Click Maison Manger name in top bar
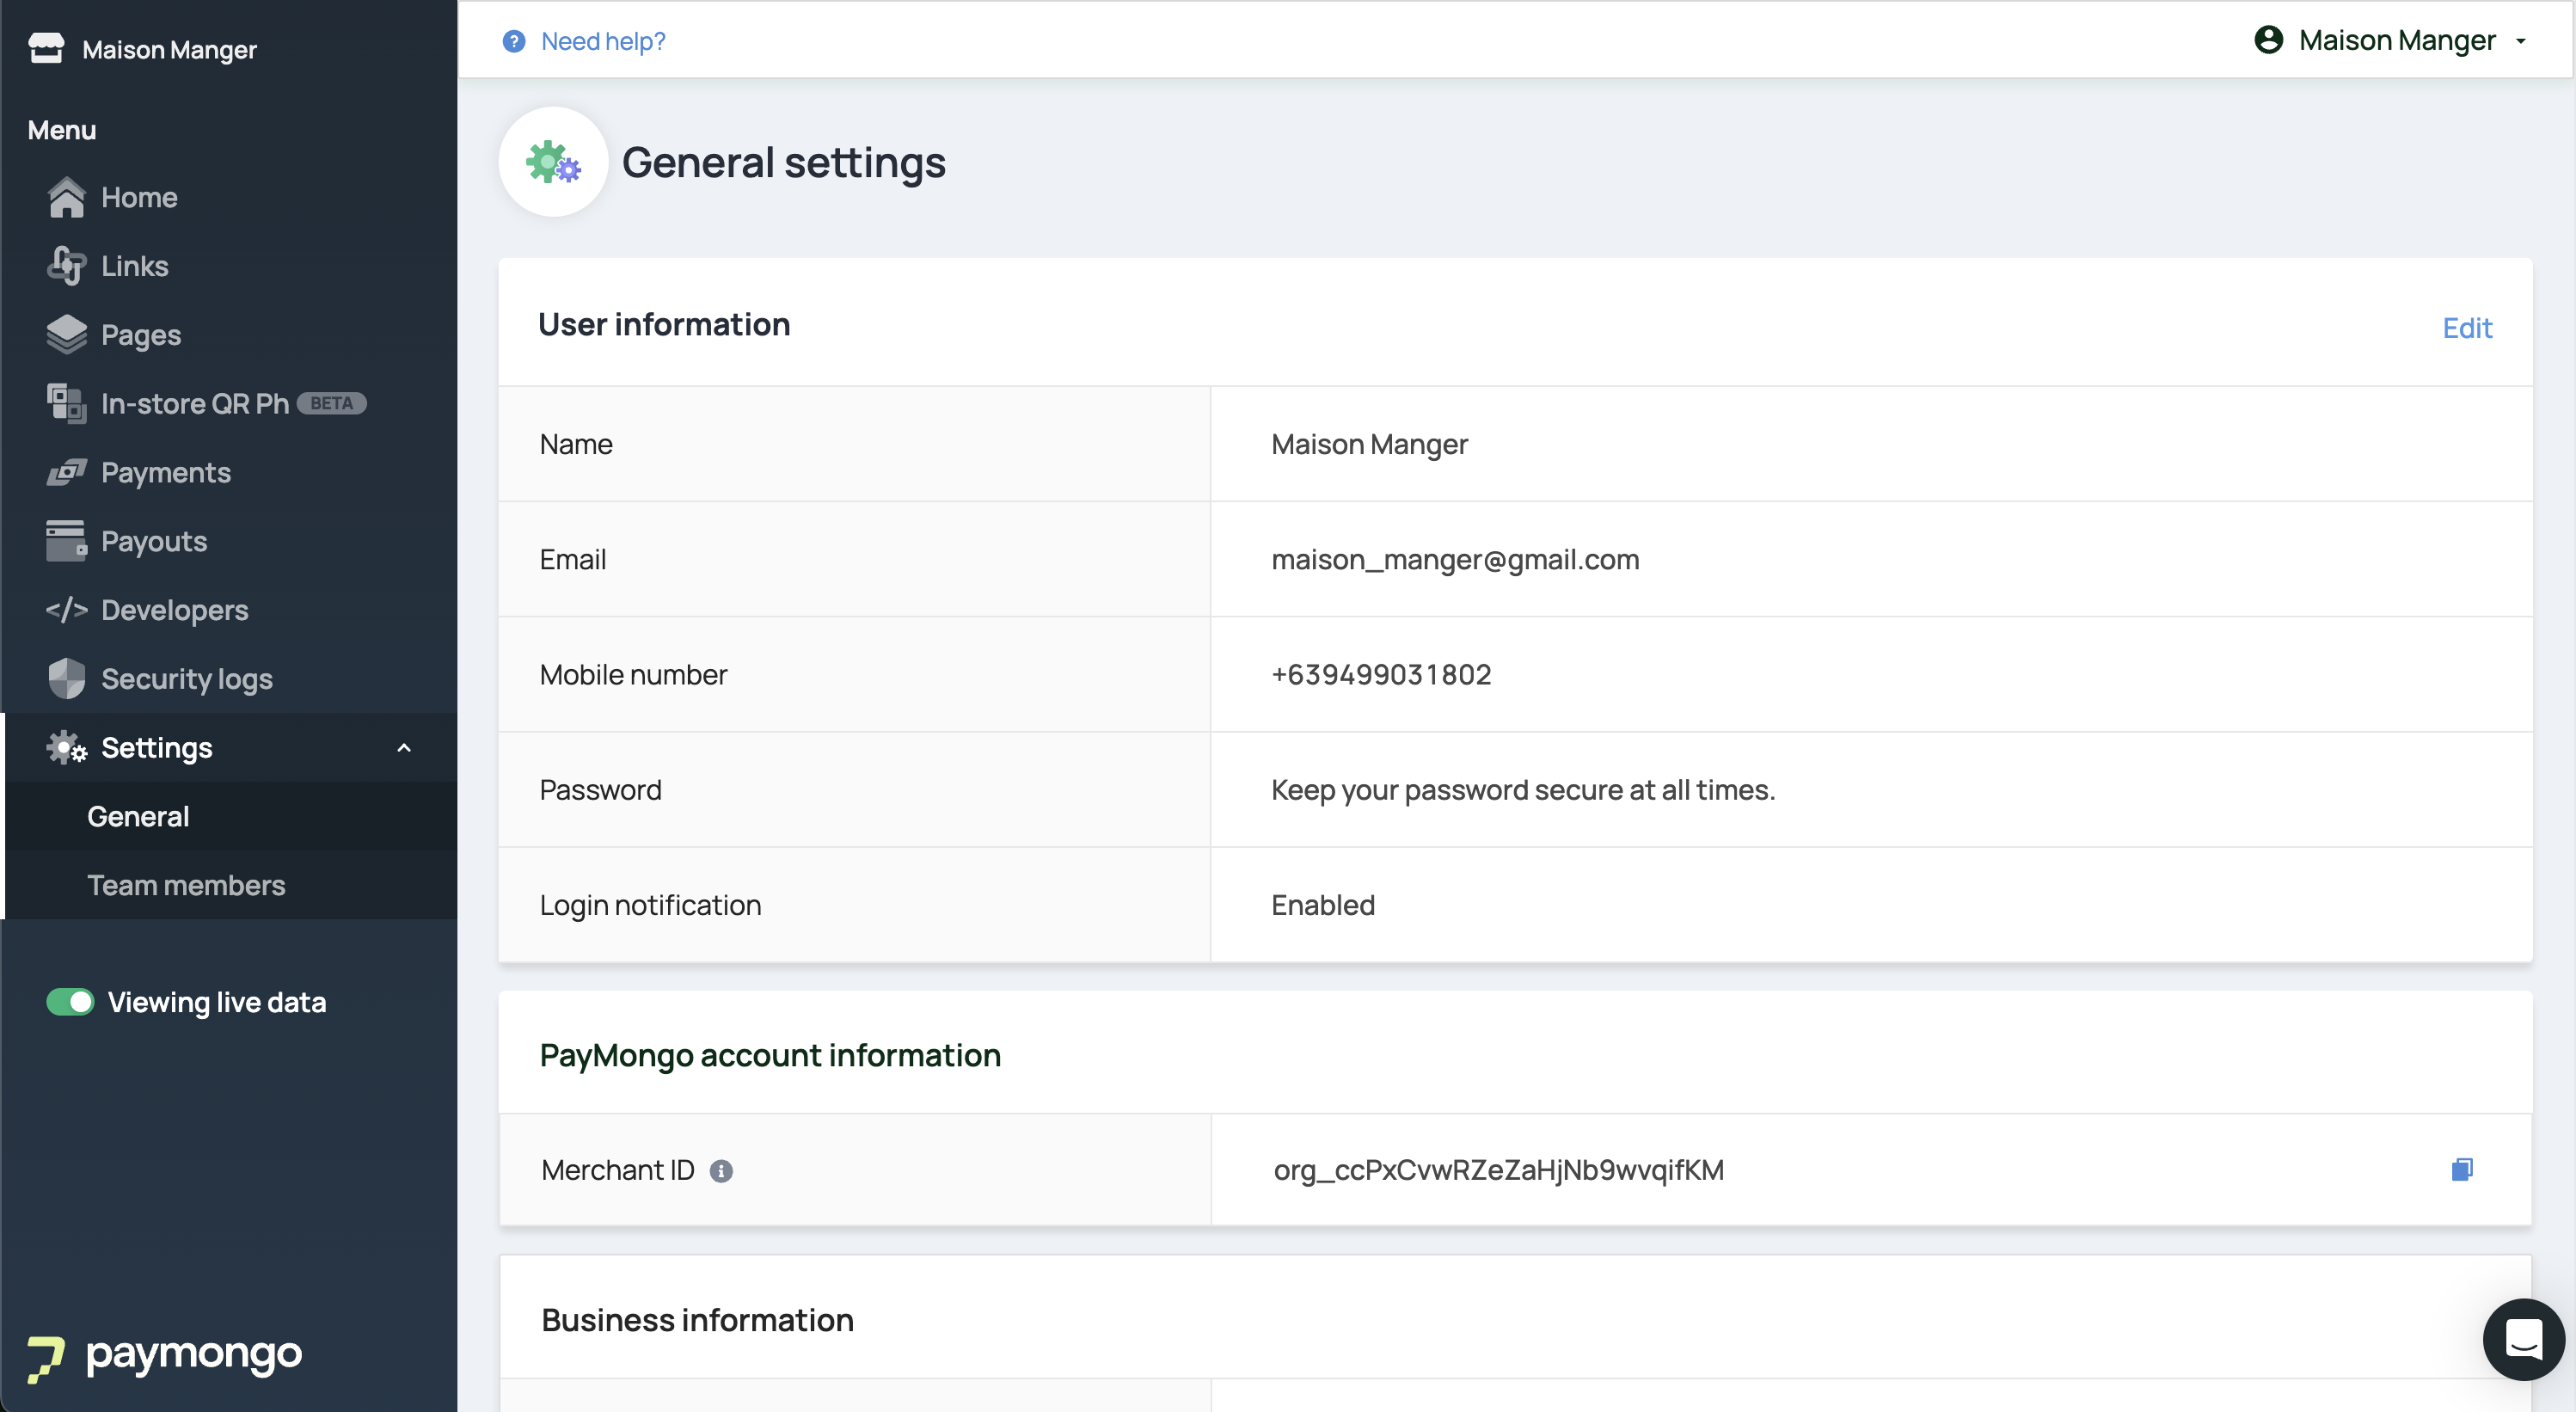 coord(2397,40)
